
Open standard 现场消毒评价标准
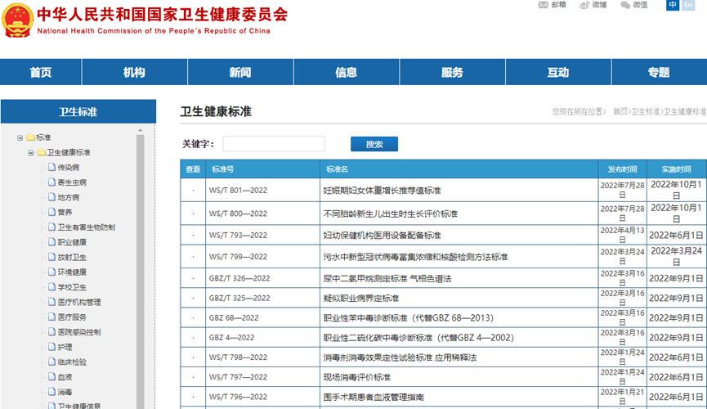click(356, 377)
